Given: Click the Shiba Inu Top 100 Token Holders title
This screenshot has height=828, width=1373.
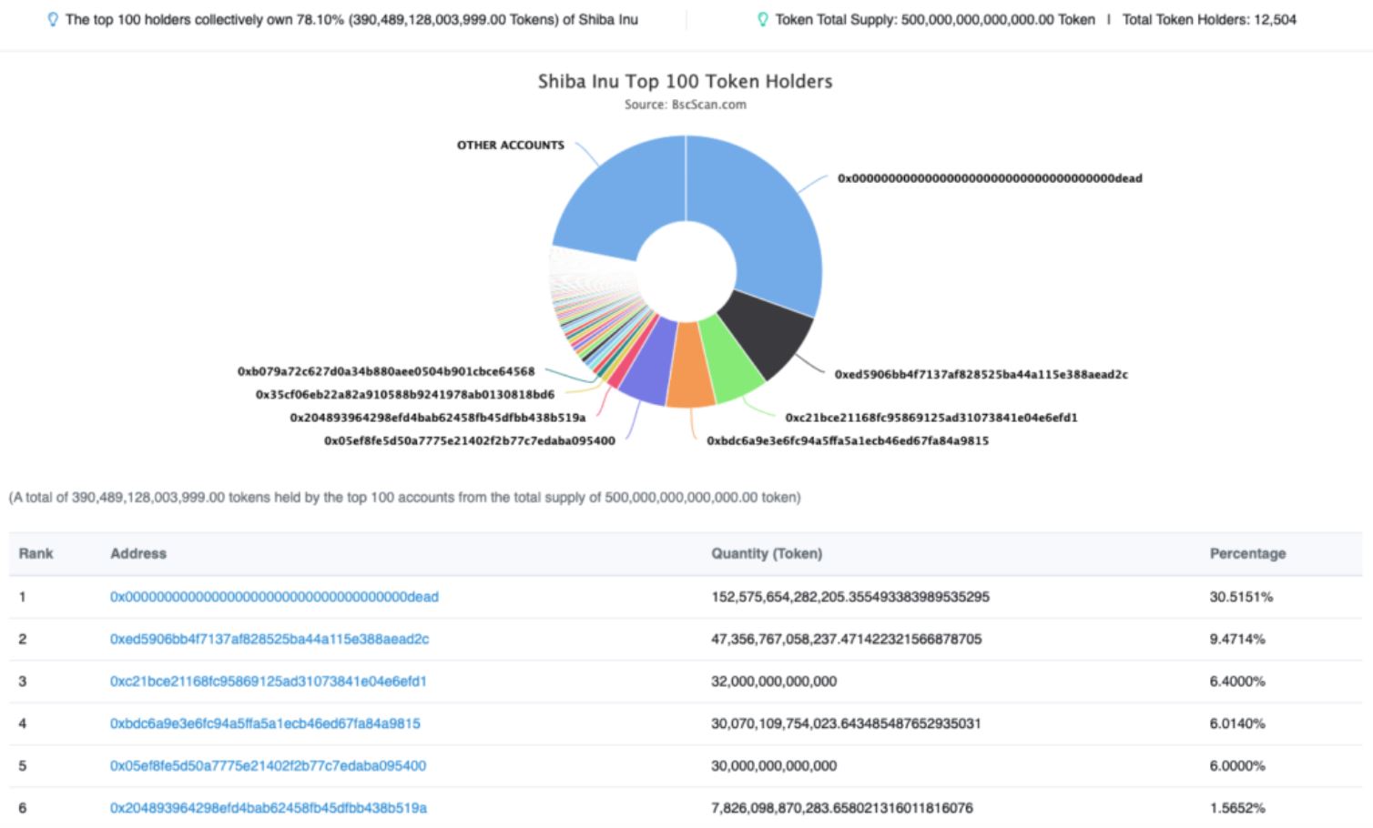Looking at the screenshot, I should 685,81.
